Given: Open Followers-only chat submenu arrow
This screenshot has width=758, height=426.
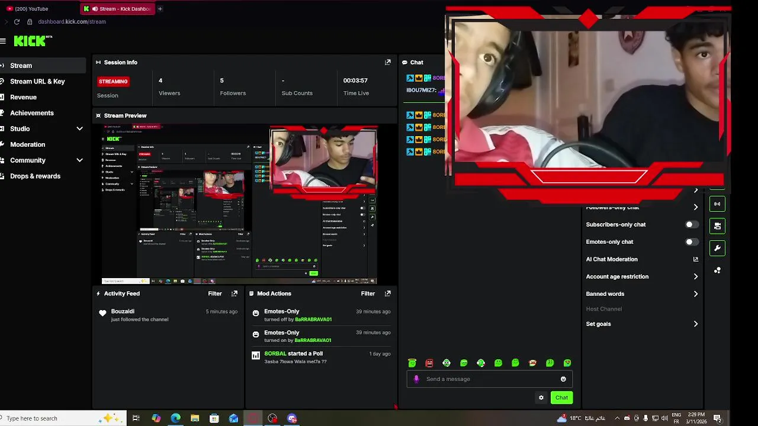Looking at the screenshot, I should [696, 207].
